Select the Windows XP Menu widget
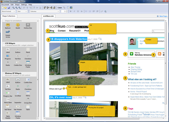169x122 pixels. 28,94
